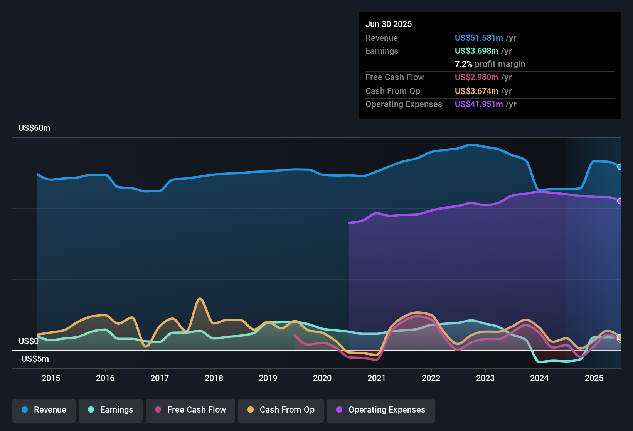Viewport: 633px width, 431px height.
Task: Click the -US$5m y-axis label
Action: pos(34,359)
